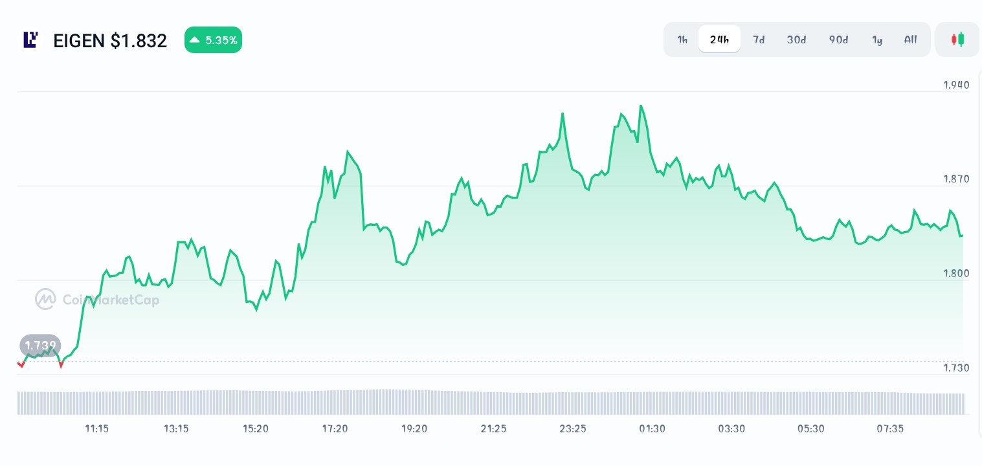
Task: Click the 19:20 time axis label
Action: point(414,428)
